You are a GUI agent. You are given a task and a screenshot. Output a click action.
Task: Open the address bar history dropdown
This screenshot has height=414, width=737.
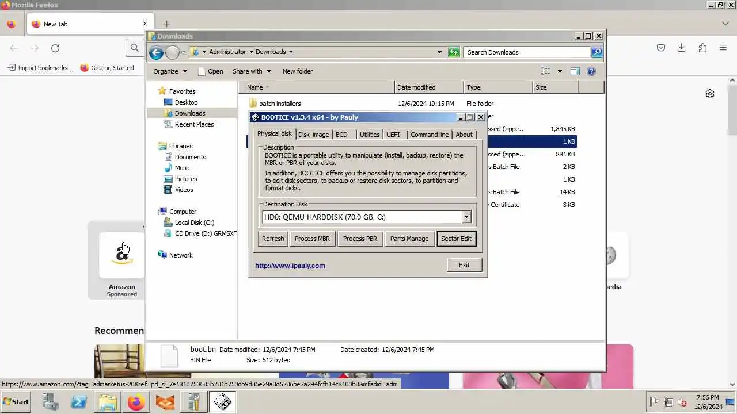pyautogui.click(x=439, y=52)
